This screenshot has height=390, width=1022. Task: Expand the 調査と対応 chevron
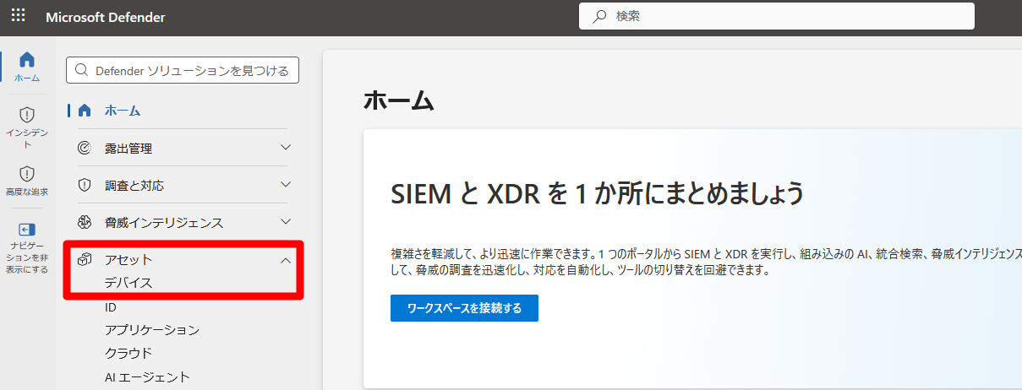tap(285, 185)
